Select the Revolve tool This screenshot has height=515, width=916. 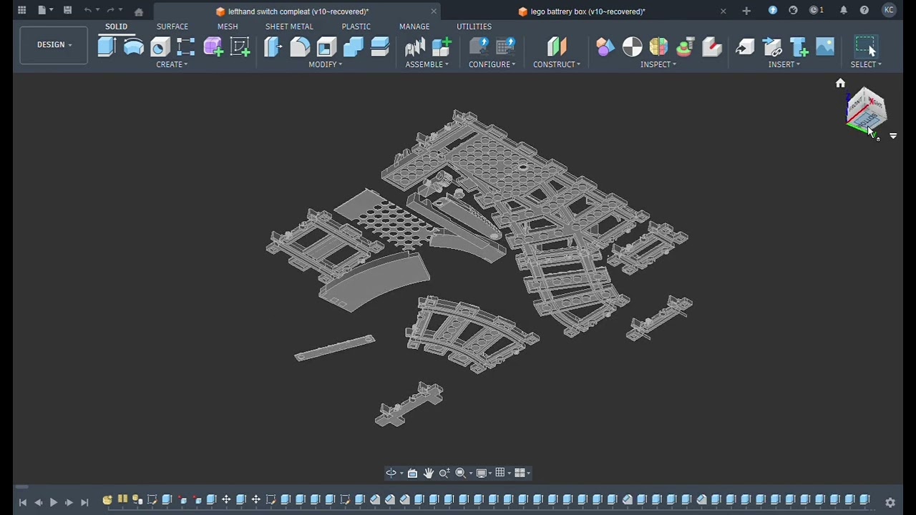click(133, 47)
